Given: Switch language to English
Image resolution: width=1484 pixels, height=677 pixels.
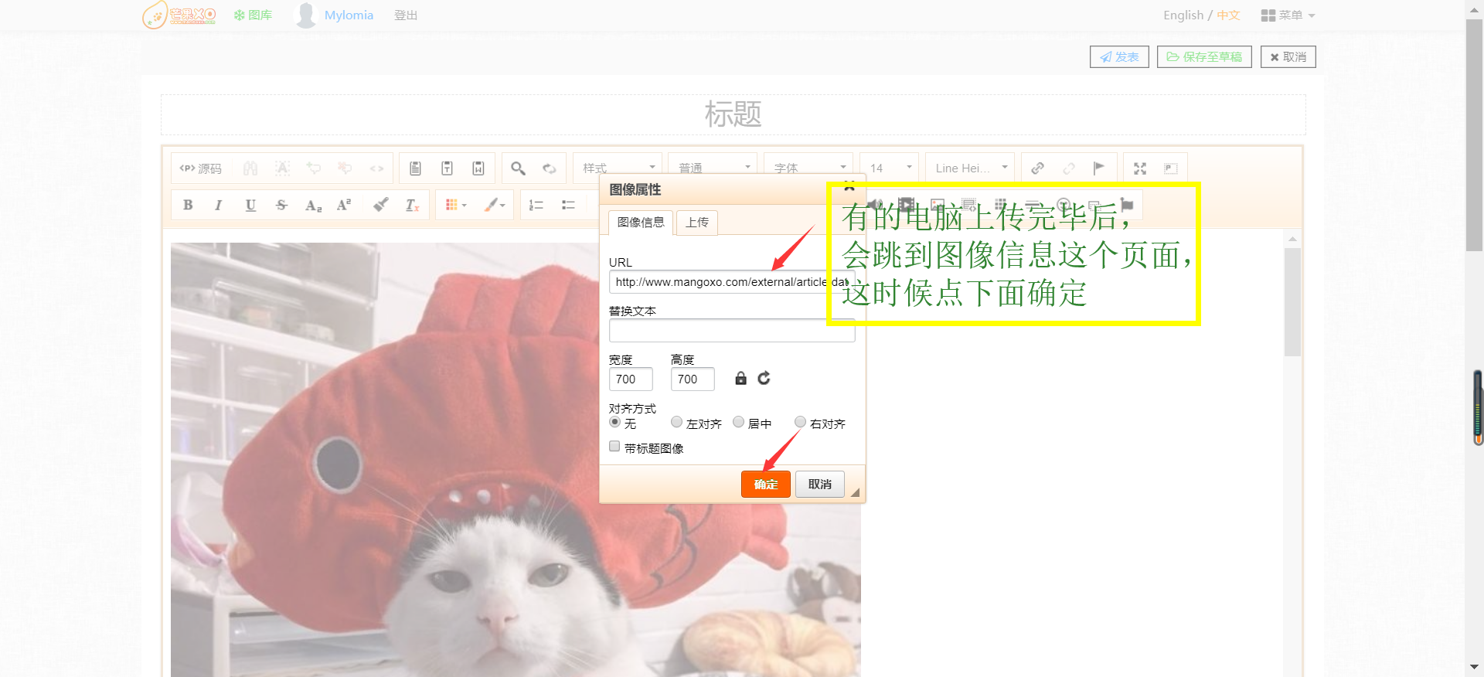Looking at the screenshot, I should click(1183, 15).
